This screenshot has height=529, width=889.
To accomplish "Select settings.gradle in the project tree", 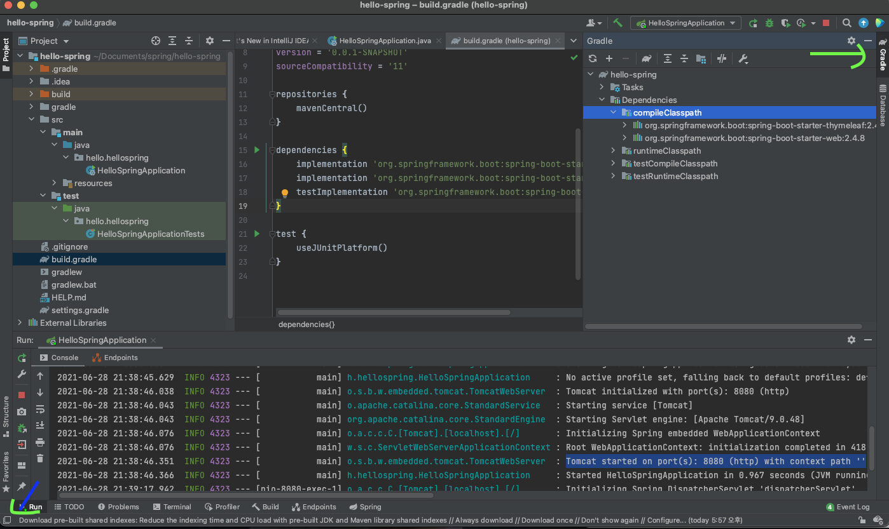I will coord(79,310).
